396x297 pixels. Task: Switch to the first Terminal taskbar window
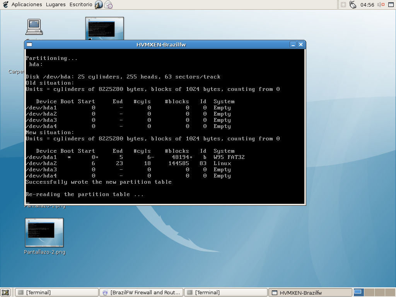pos(56,292)
